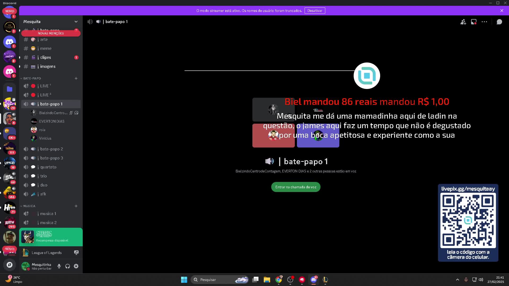Screen dimensions: 509x286
Task: Click the Pesquisar taskbar search box
Action: click(x=220, y=280)
